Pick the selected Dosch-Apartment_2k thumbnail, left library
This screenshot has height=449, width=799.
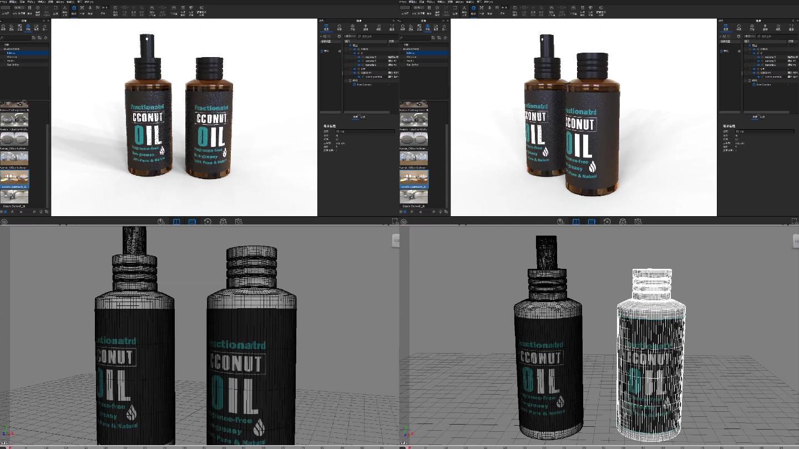(14, 178)
